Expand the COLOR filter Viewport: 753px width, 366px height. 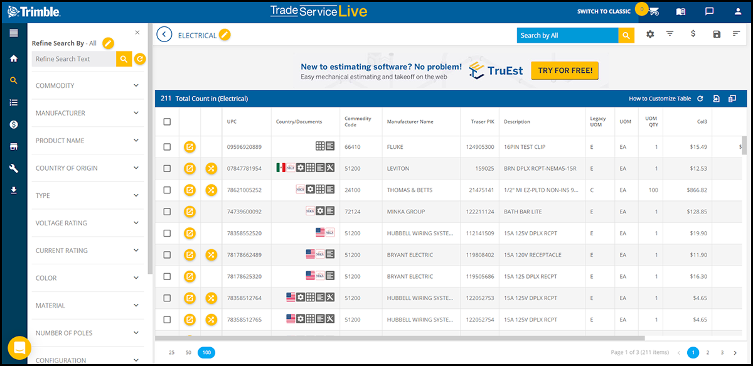tap(88, 278)
